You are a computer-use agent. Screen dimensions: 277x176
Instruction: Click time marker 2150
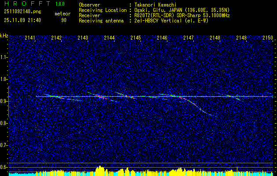268,37
